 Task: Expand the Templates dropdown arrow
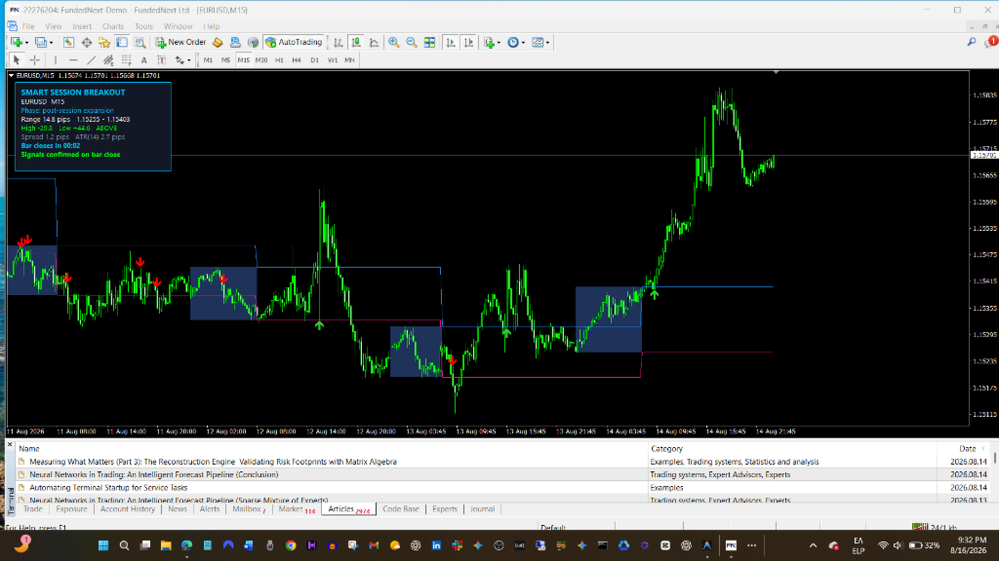pyautogui.click(x=548, y=43)
